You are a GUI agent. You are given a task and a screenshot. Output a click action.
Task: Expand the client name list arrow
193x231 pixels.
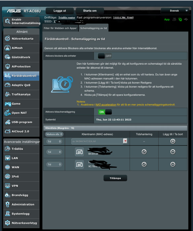click(x=125, y=141)
